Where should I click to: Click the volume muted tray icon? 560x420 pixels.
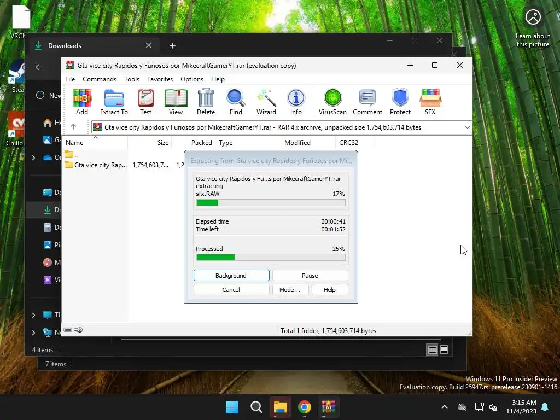[x=493, y=407]
